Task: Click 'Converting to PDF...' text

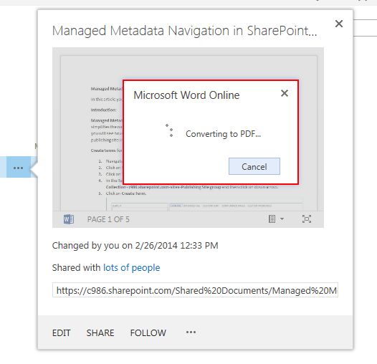Action: click(x=223, y=134)
